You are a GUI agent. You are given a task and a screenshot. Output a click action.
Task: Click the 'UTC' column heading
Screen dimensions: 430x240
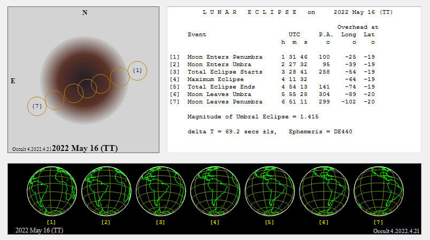[294, 35]
